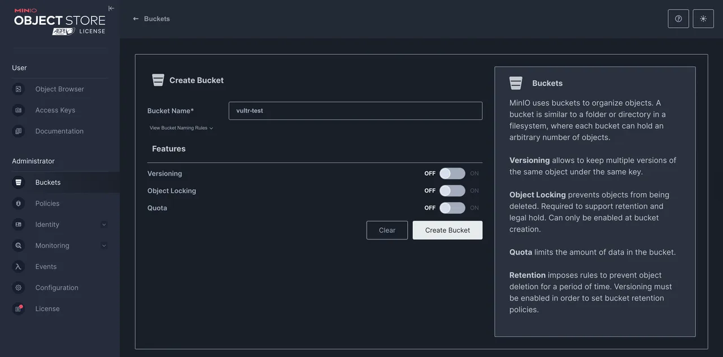Turn on the Object Locking switch
Viewport: 723px width, 357px height.
pos(452,191)
